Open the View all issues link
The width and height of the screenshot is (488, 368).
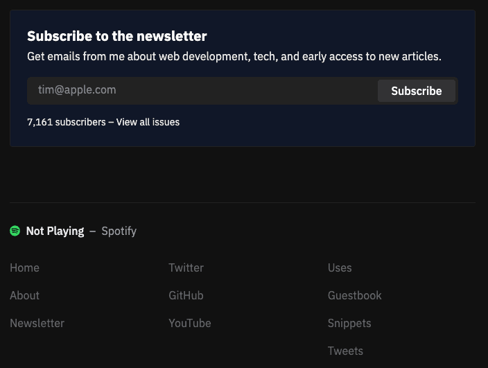[148, 122]
